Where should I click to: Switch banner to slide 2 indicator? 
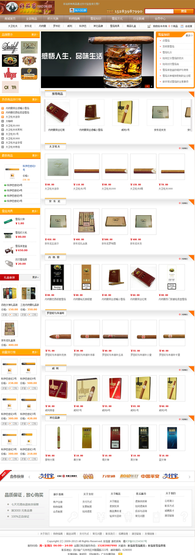coord(152,86)
